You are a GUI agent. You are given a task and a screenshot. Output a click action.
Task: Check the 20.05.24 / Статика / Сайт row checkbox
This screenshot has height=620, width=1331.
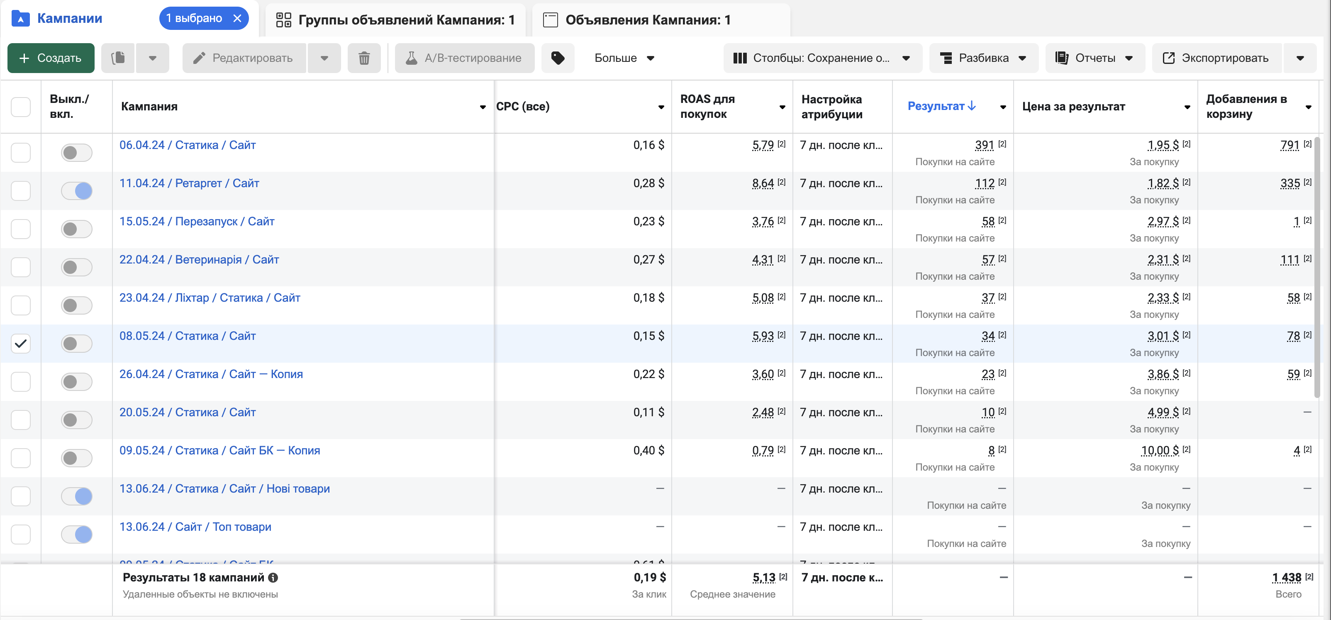(x=21, y=420)
